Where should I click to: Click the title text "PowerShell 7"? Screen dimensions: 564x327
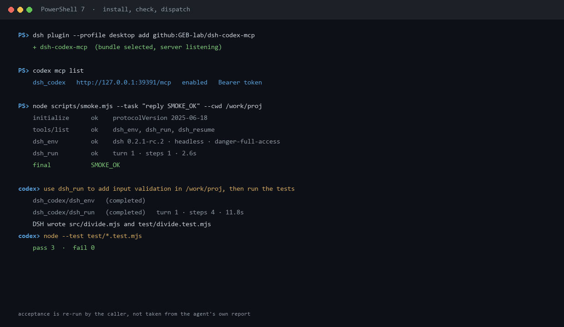63,10
